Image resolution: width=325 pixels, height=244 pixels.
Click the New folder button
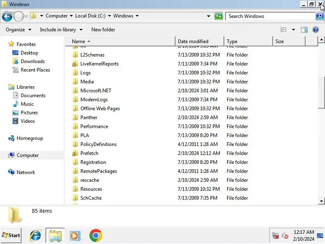[x=103, y=30]
